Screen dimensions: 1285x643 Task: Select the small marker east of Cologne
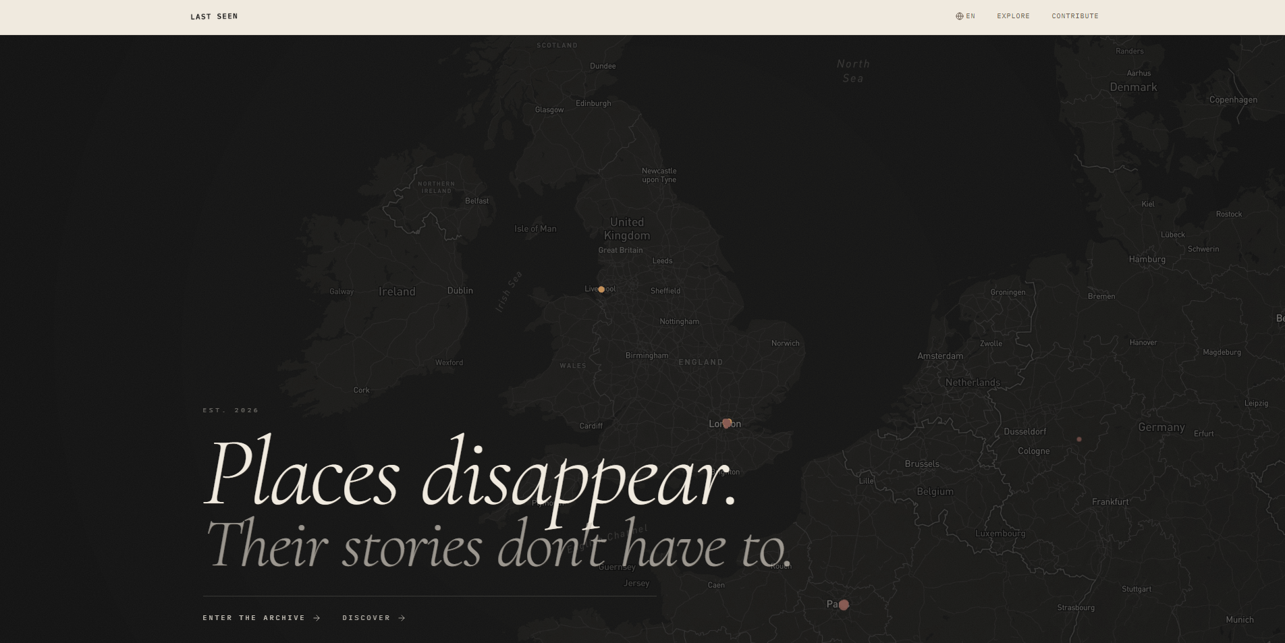tap(1079, 439)
